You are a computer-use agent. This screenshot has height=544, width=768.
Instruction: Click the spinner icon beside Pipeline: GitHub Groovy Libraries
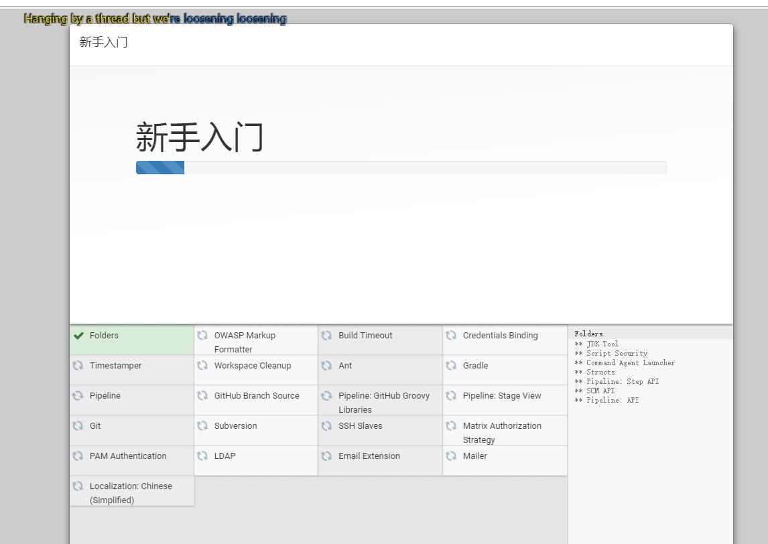click(x=326, y=396)
